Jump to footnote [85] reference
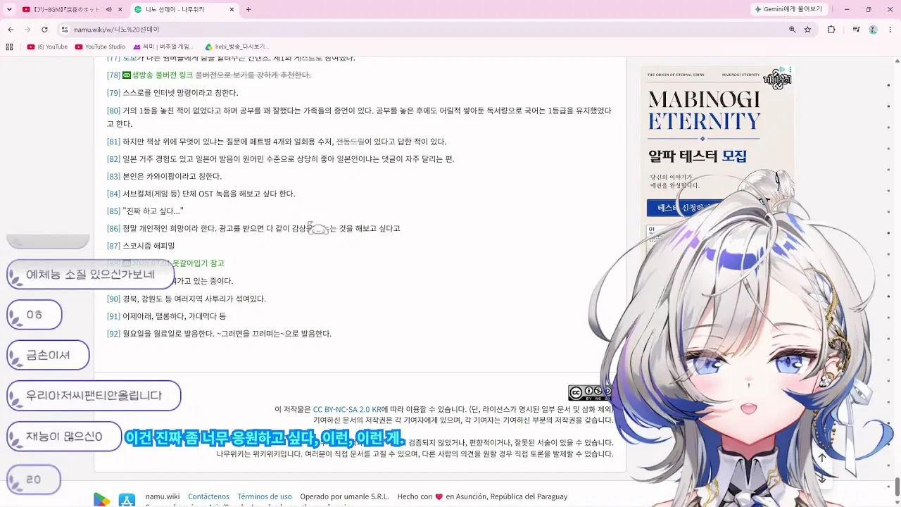This screenshot has height=507, width=901. [x=113, y=211]
